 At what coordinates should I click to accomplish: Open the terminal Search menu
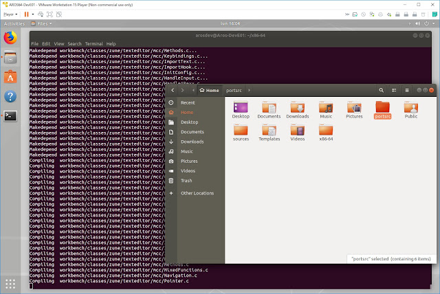click(74, 44)
